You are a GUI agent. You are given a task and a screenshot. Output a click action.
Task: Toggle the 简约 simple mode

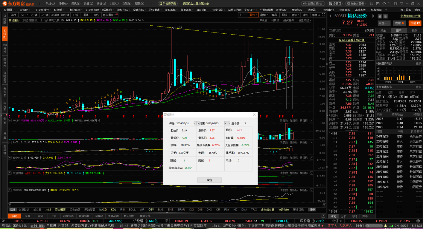tap(305, 15)
